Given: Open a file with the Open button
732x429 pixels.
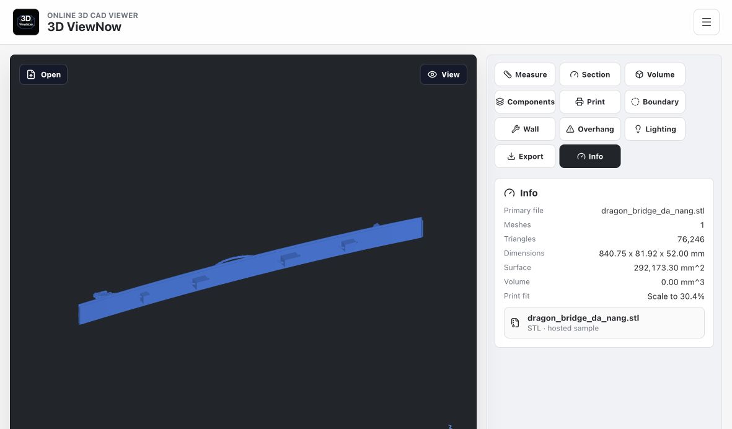Looking at the screenshot, I should (43, 74).
